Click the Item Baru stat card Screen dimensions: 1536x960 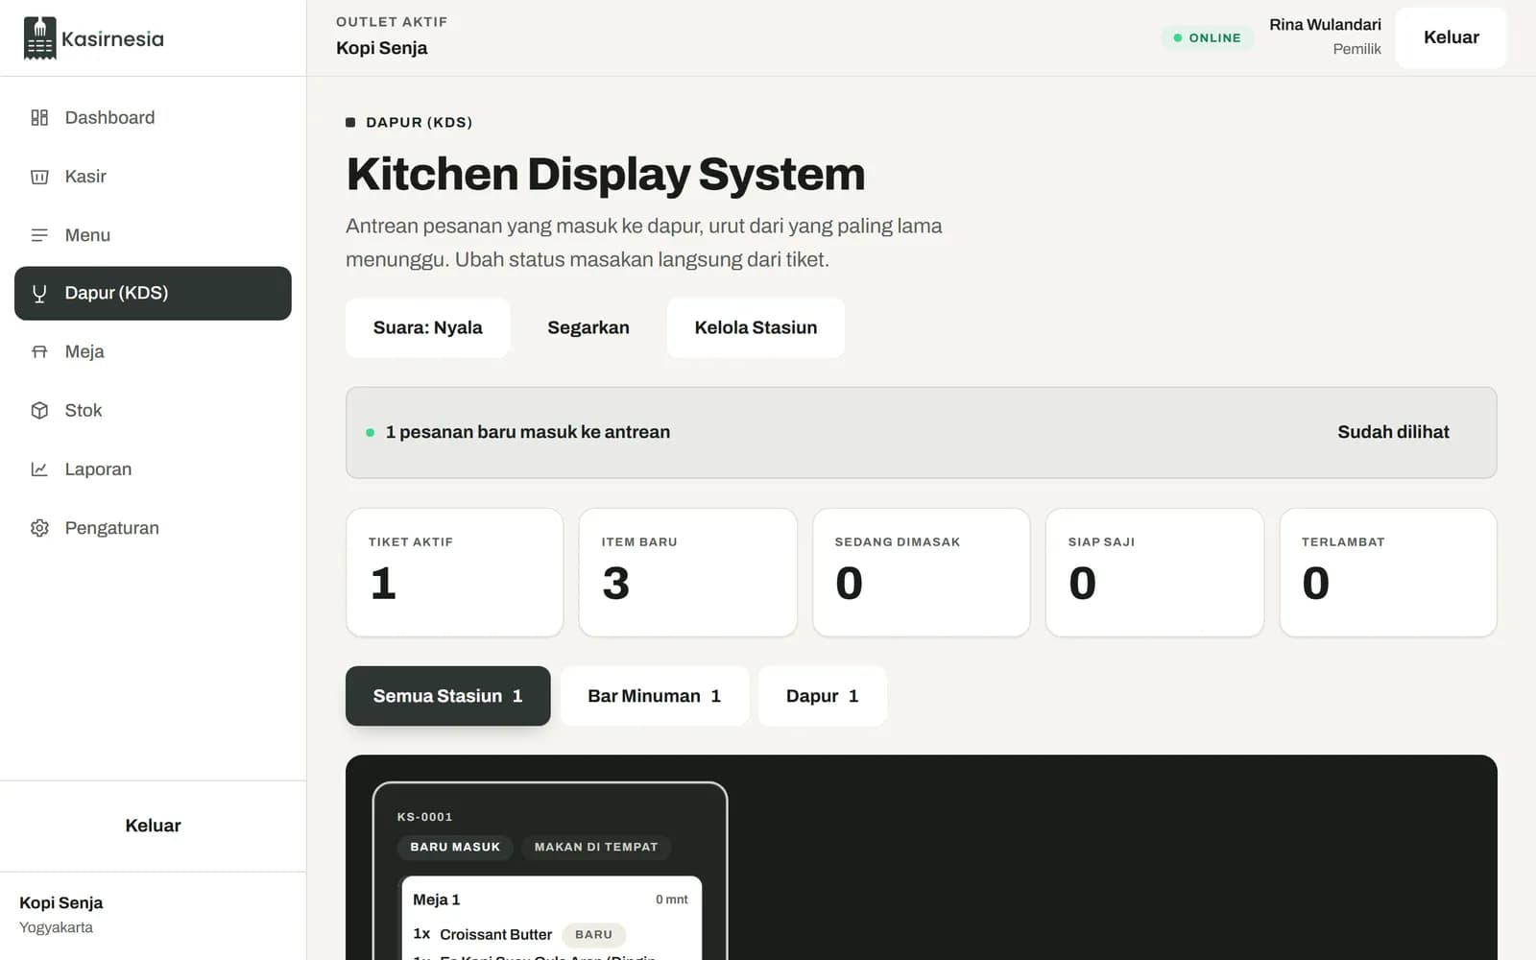click(x=687, y=572)
